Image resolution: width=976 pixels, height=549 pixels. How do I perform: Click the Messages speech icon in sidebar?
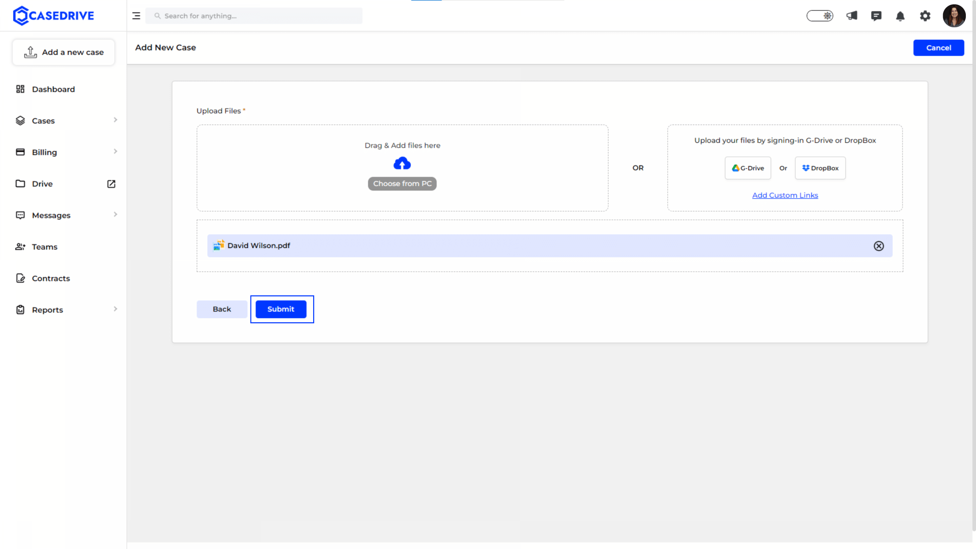coord(20,215)
